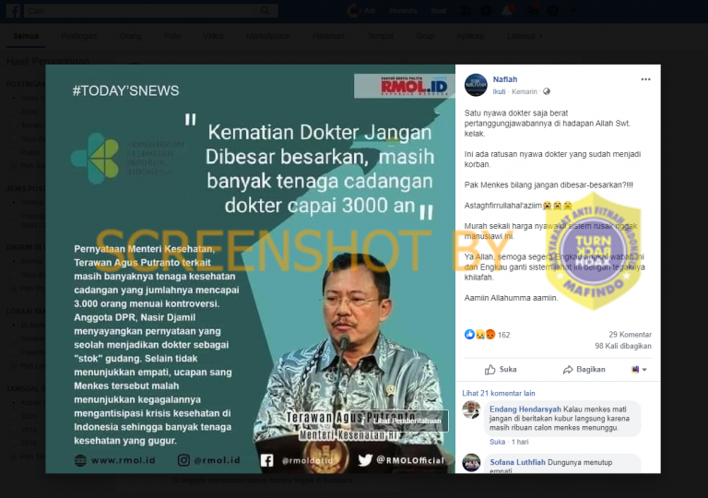Click the Bagikan share arrow icon
Image resolution: width=708 pixels, height=498 pixels.
click(x=568, y=370)
